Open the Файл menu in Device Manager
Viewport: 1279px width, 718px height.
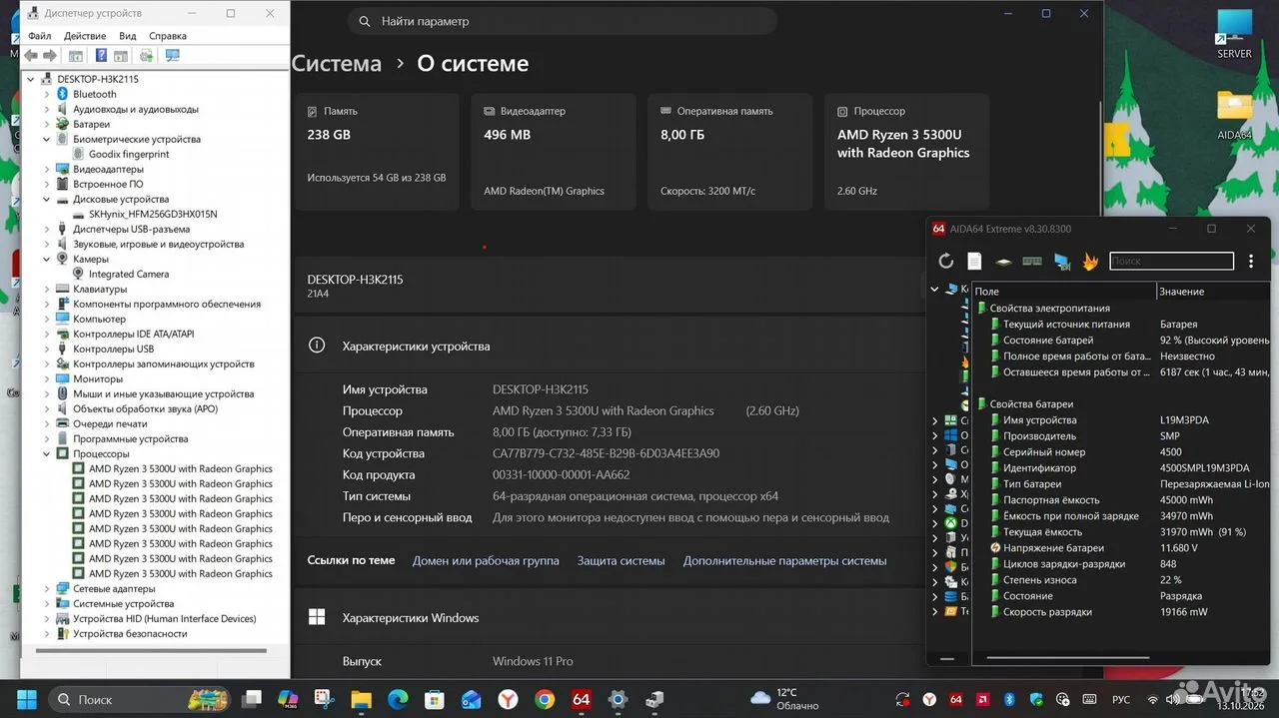pos(40,36)
